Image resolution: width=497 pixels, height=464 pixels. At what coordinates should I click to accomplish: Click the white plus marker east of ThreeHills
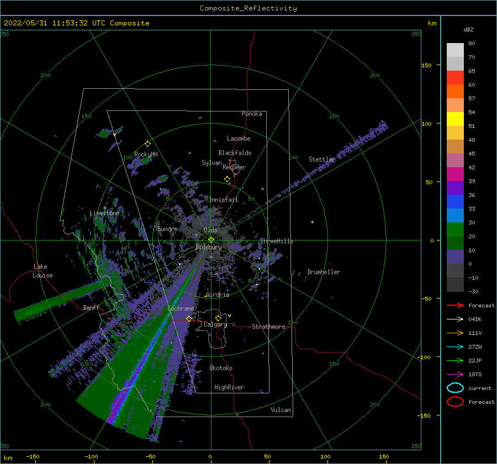point(312,222)
